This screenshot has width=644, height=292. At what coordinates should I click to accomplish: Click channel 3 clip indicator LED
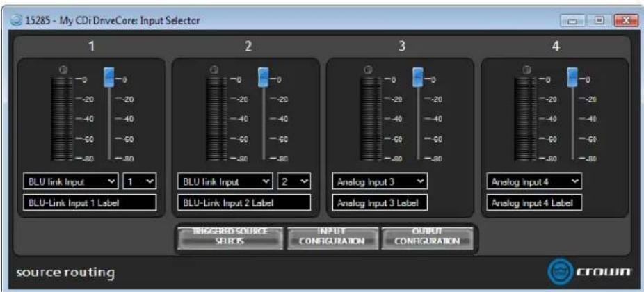coord(368,70)
